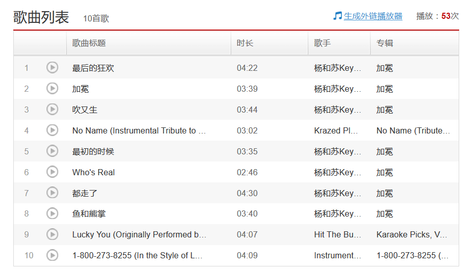Play the song 鱼和熊掌
Image resolution: width=474 pixels, height=269 pixels.
(52, 214)
